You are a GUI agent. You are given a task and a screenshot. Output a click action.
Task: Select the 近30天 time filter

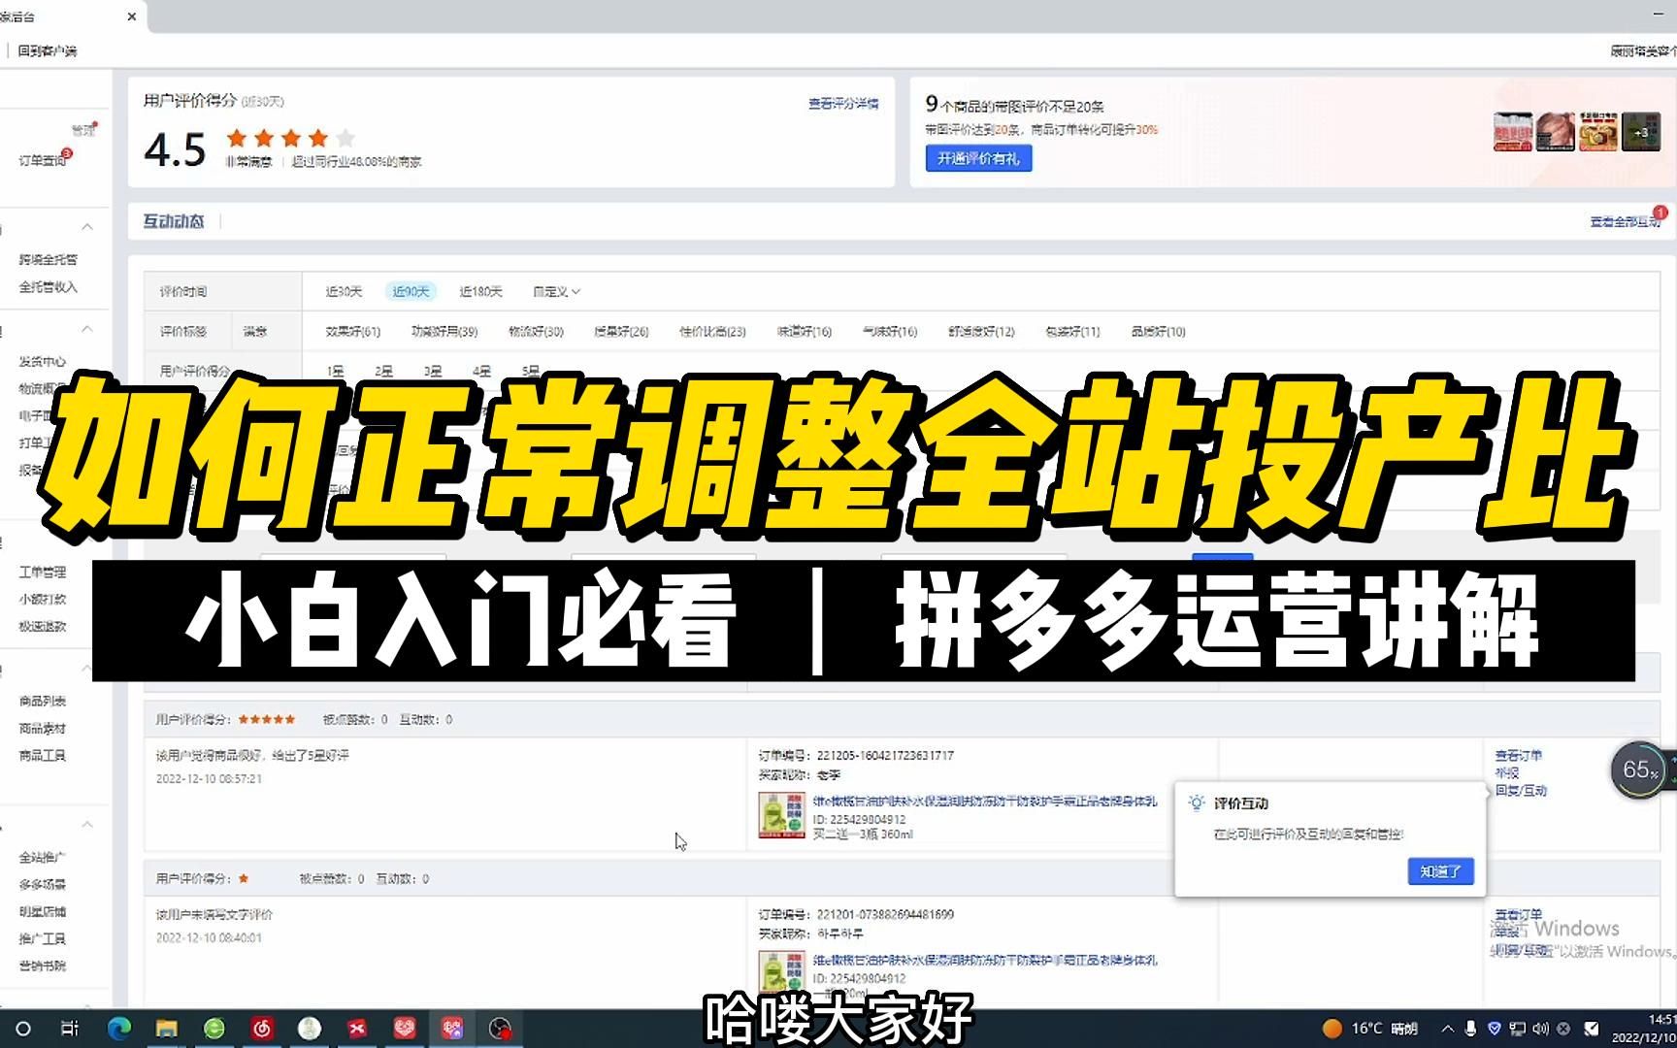(344, 291)
